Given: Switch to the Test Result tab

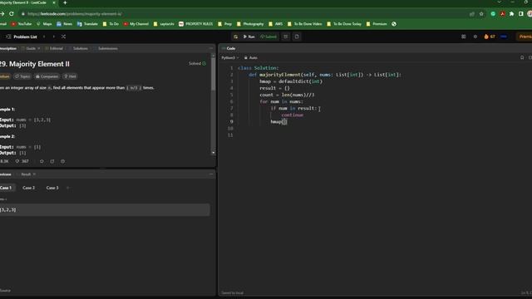Looking at the screenshot, I should click(x=26, y=174).
